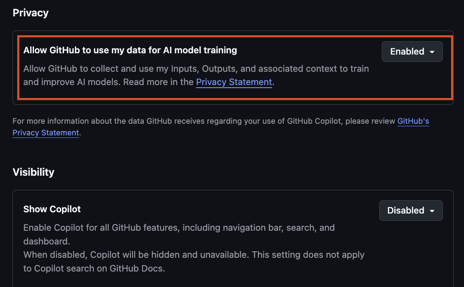
Task: Open the Disabled dropdown for Show Copilot
Action: 411,211
